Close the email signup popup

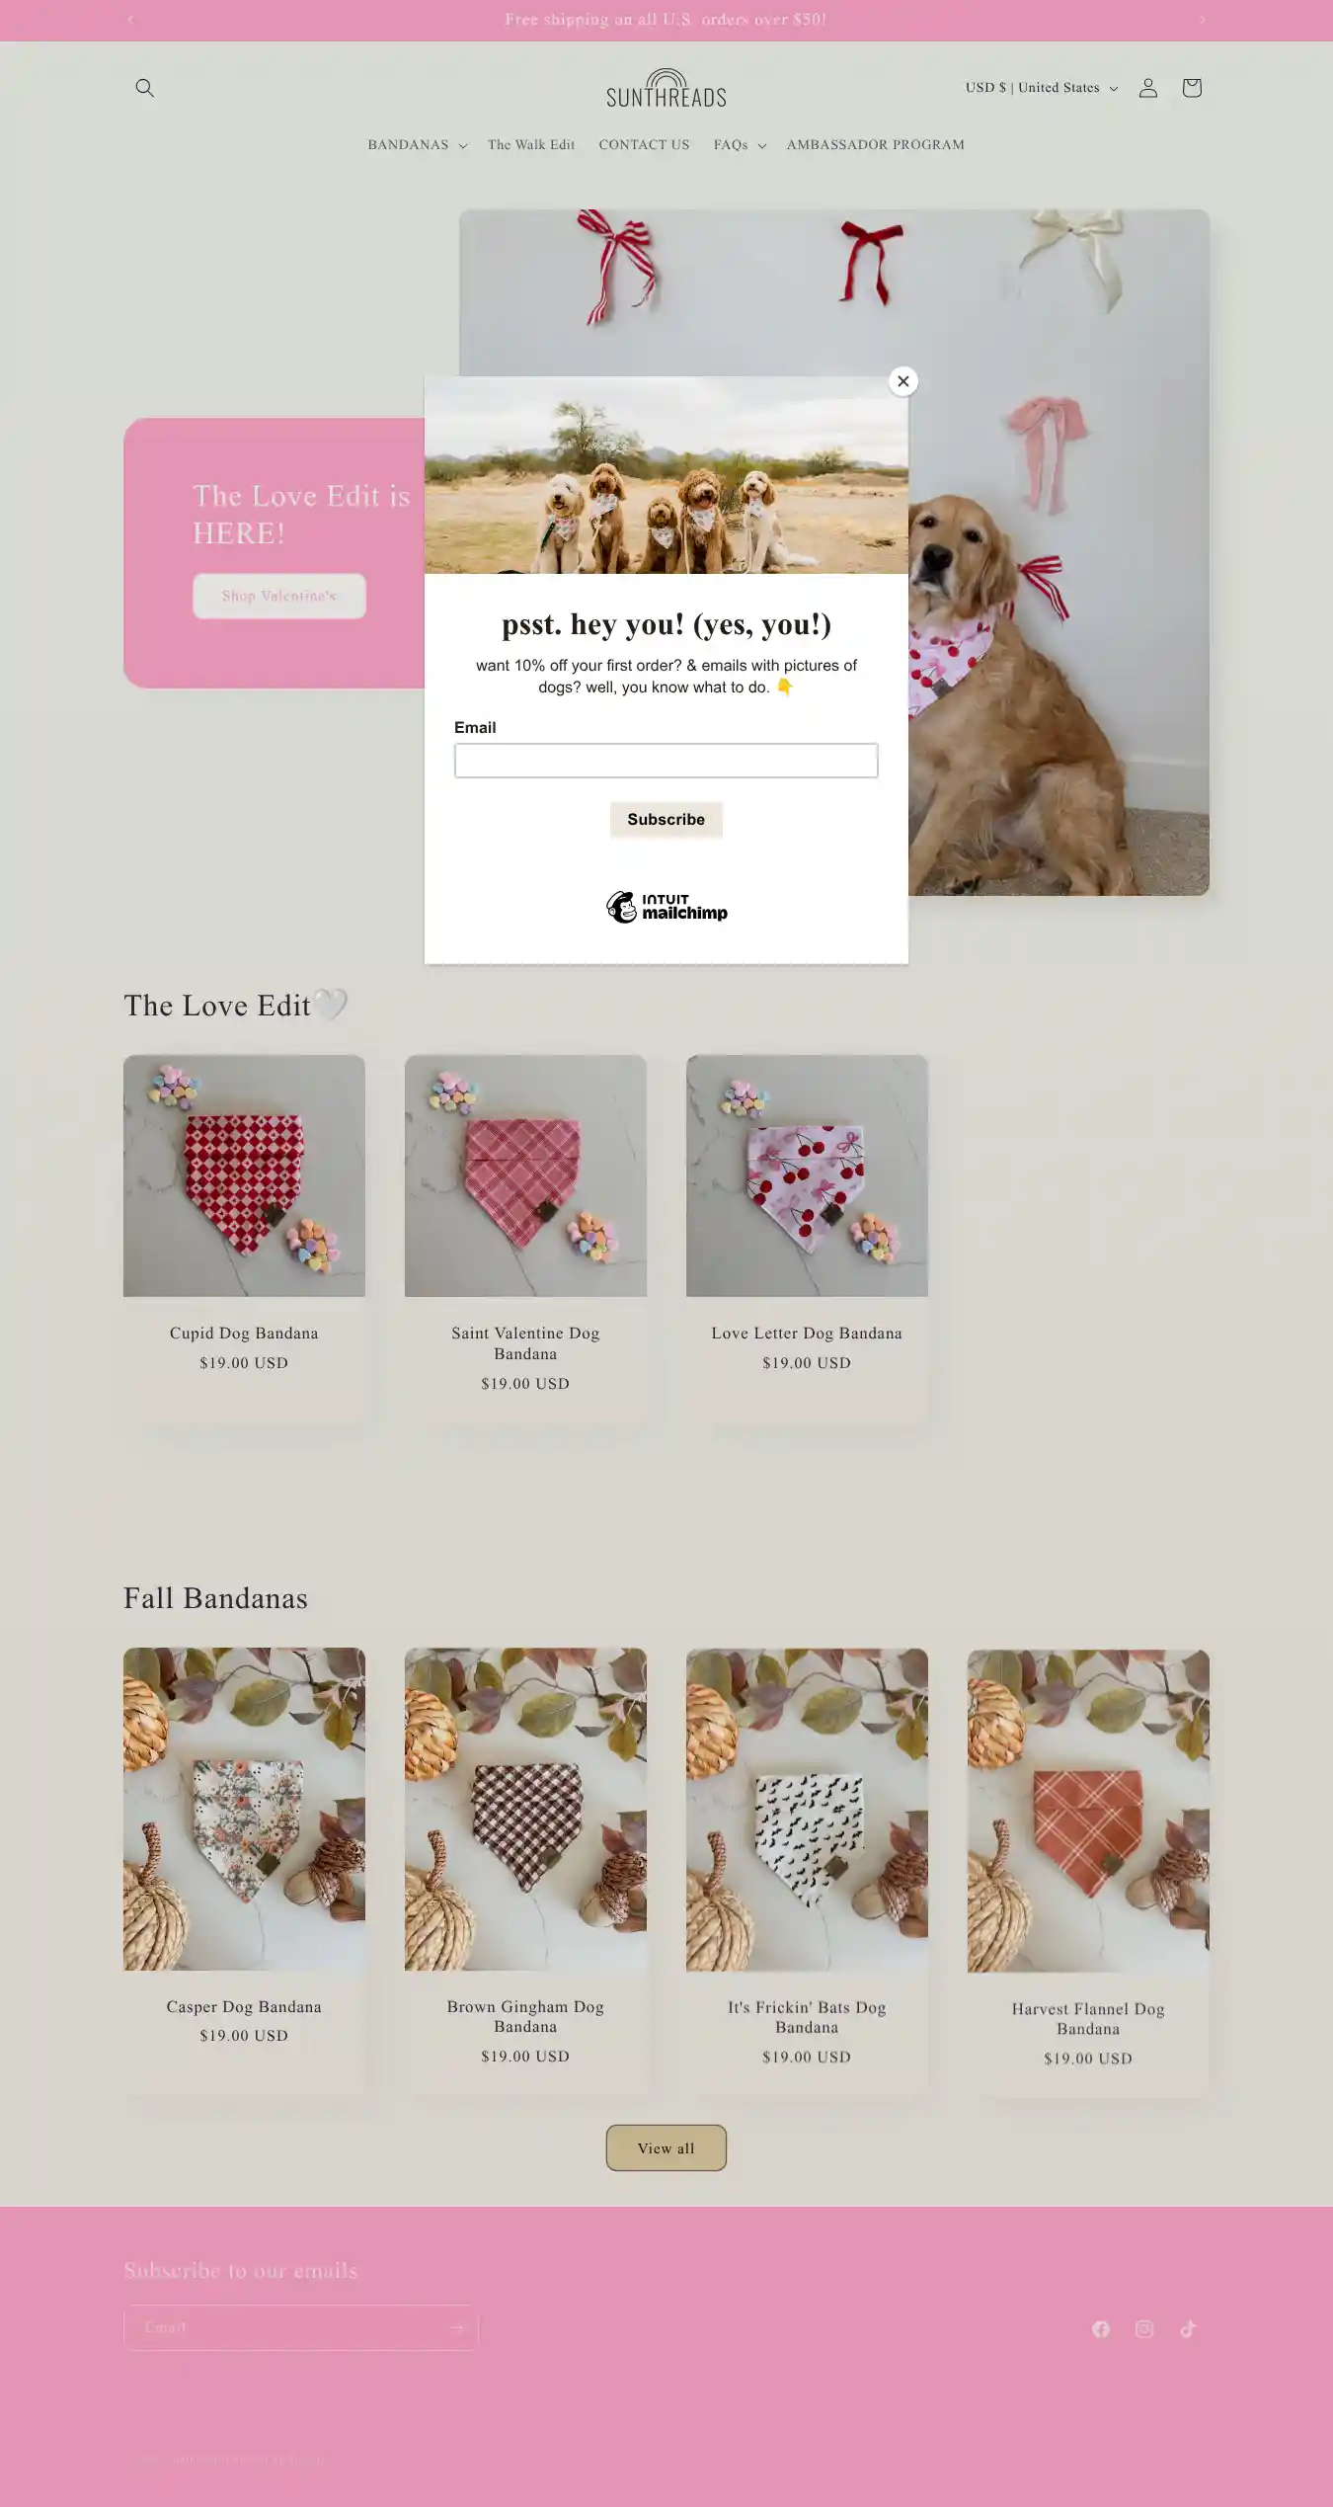click(902, 381)
